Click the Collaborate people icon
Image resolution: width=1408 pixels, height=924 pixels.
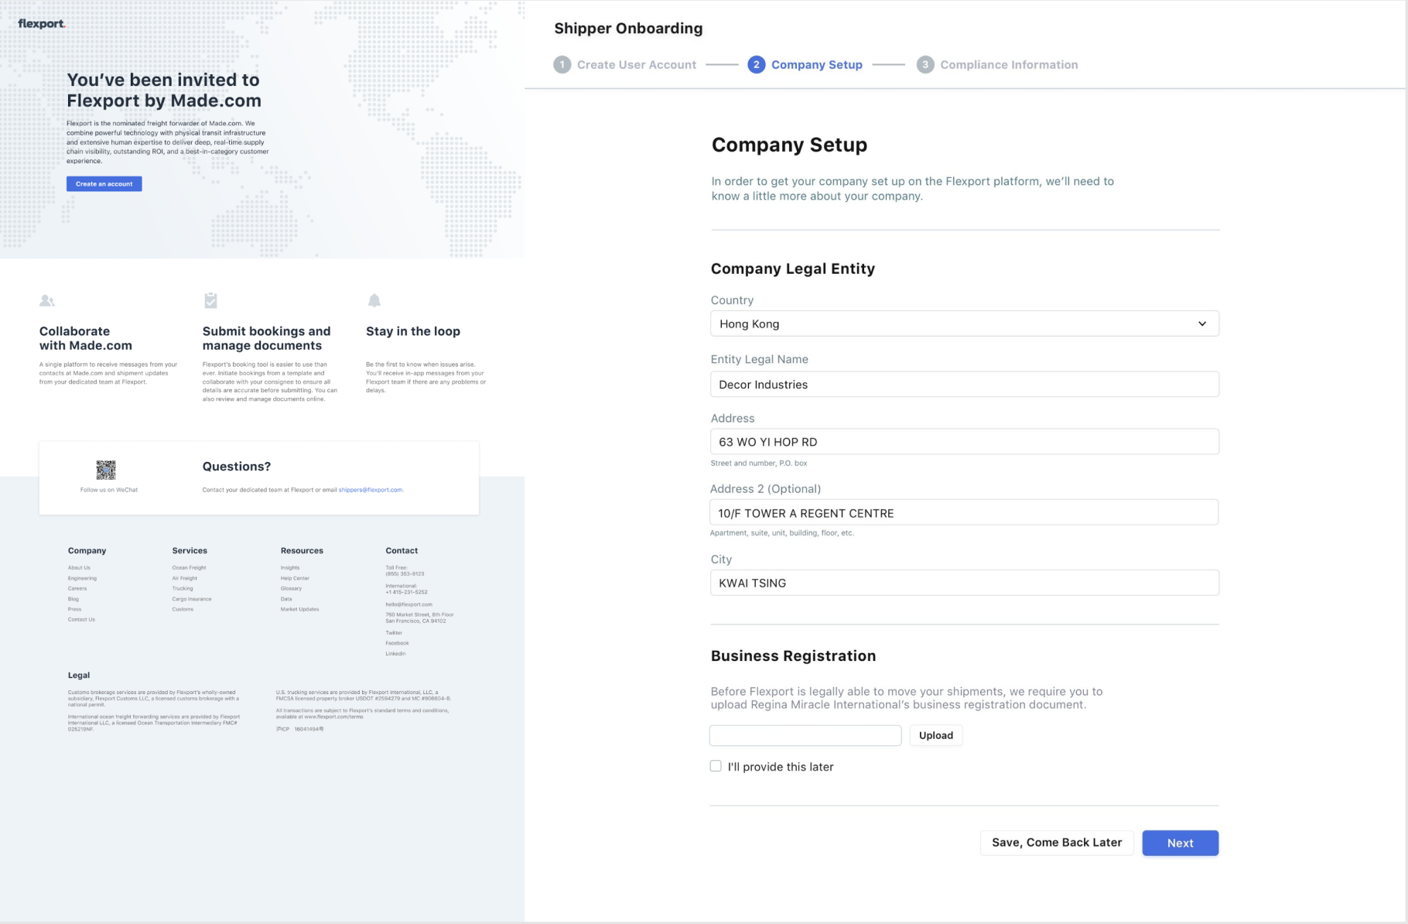pos(47,300)
